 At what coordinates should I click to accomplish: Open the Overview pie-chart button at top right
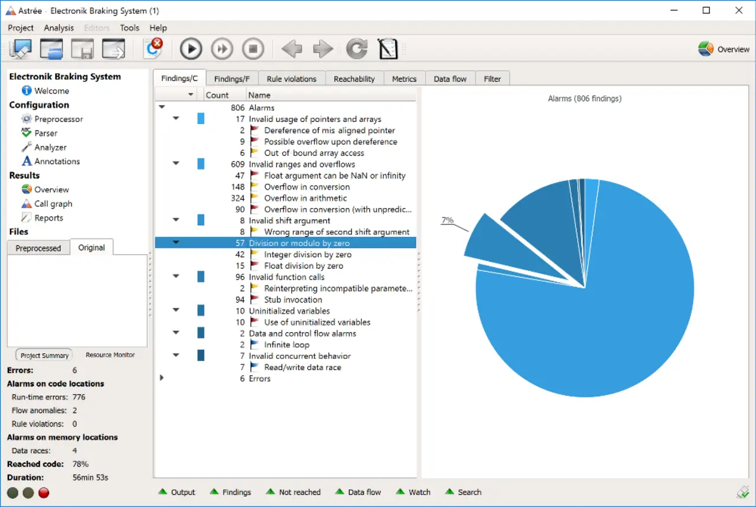tap(724, 49)
